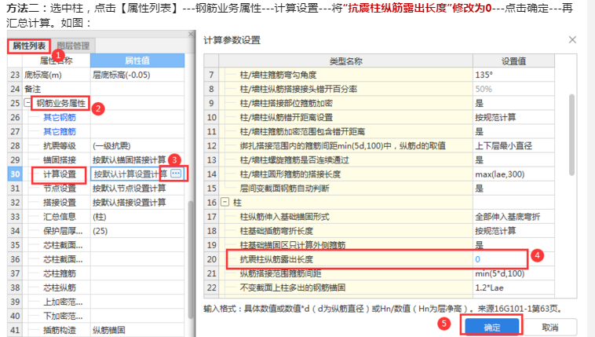
Task: Open the 属性列表 tab
Action: (x=29, y=46)
